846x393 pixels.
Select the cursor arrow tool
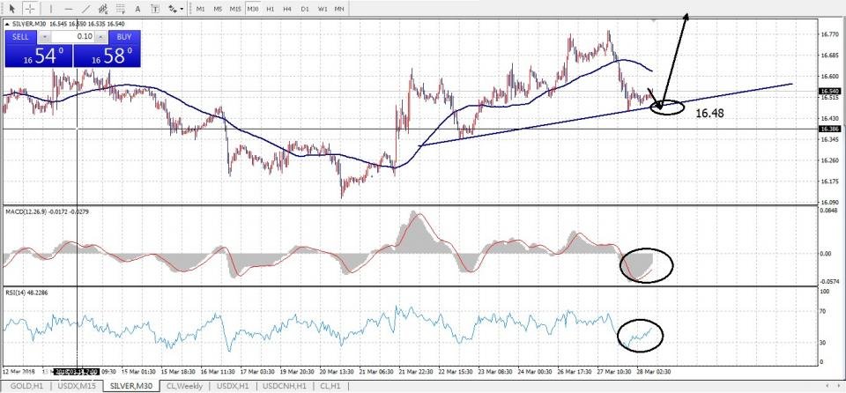click(13, 9)
